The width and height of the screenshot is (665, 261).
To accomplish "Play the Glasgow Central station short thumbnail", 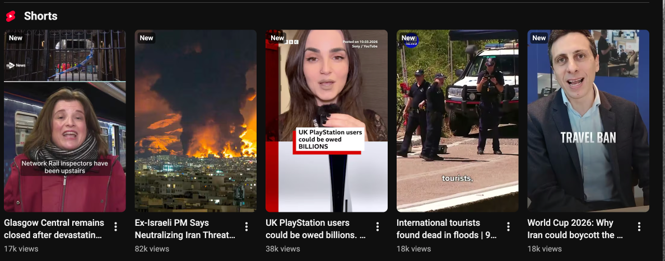I will tap(65, 121).
